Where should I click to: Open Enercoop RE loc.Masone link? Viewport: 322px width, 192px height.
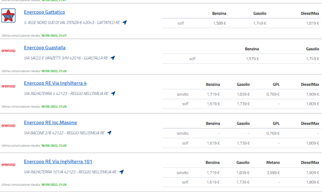click(50, 122)
